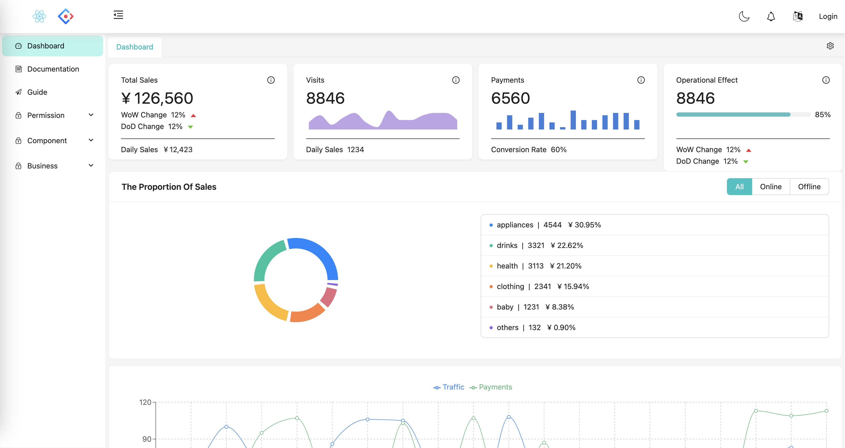Switch sales proportion filter to Online
This screenshot has height=448, width=845.
(771, 186)
